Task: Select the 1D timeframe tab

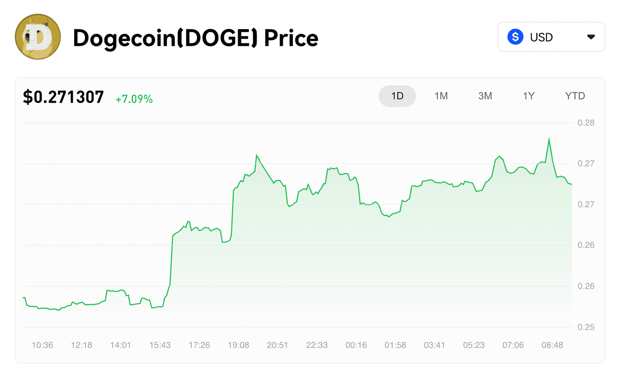Action: pyautogui.click(x=397, y=96)
